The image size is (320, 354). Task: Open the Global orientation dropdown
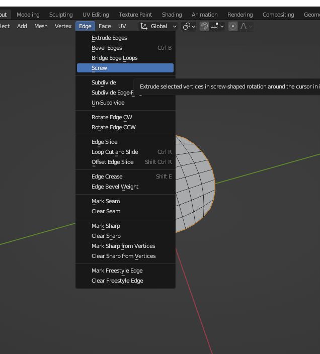[x=158, y=27]
